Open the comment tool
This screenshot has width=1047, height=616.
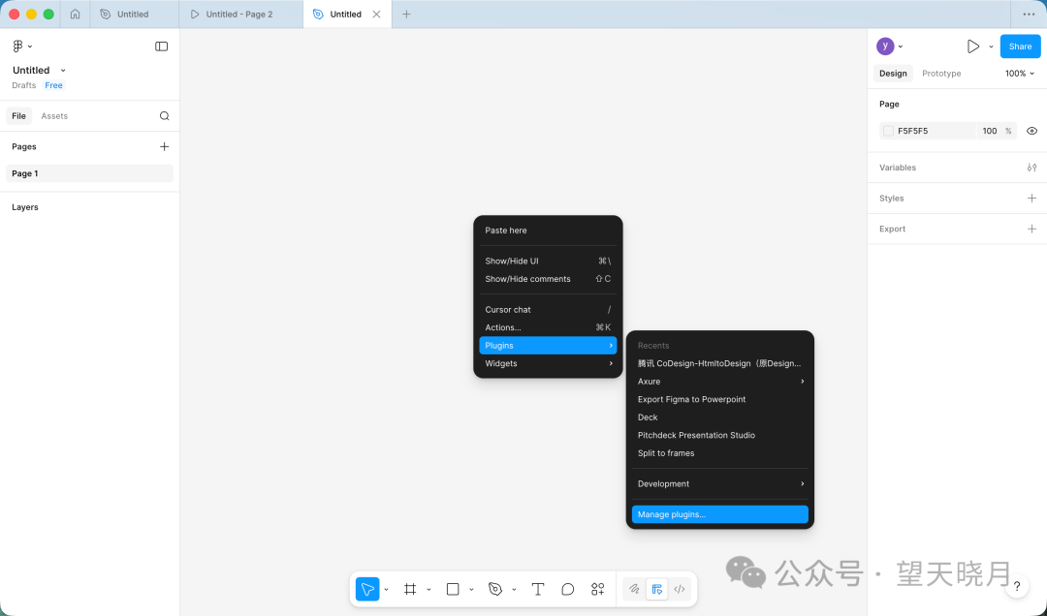(567, 588)
